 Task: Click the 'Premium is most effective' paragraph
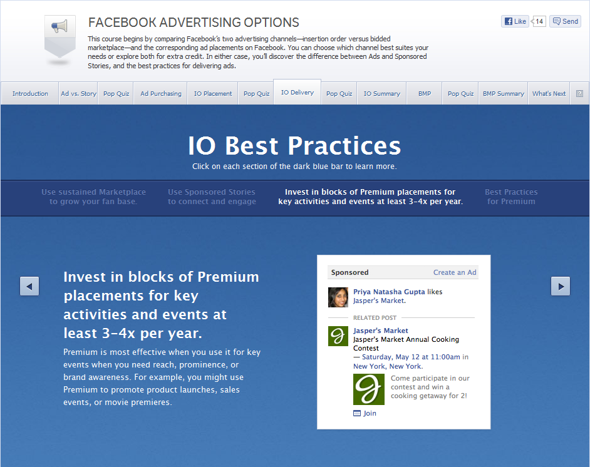[162, 377]
